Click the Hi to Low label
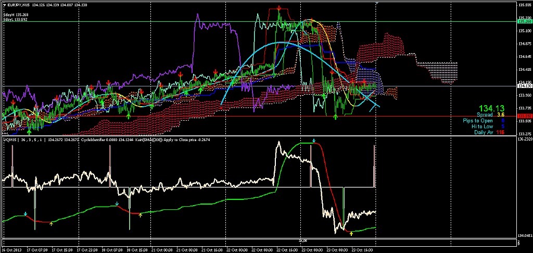The height and width of the screenshot is (253, 533). click(483, 126)
